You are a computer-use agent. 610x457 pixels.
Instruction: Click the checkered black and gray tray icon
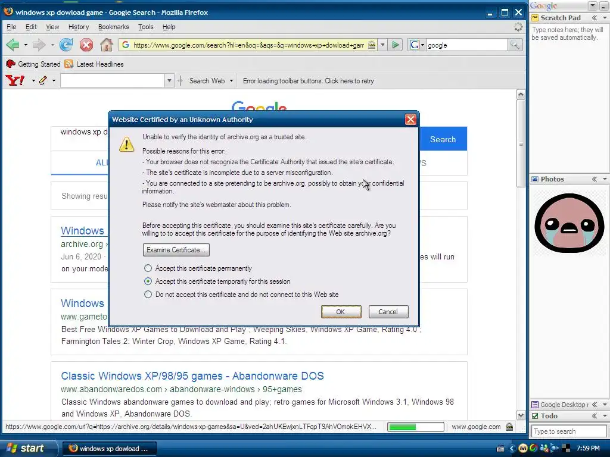(x=566, y=448)
